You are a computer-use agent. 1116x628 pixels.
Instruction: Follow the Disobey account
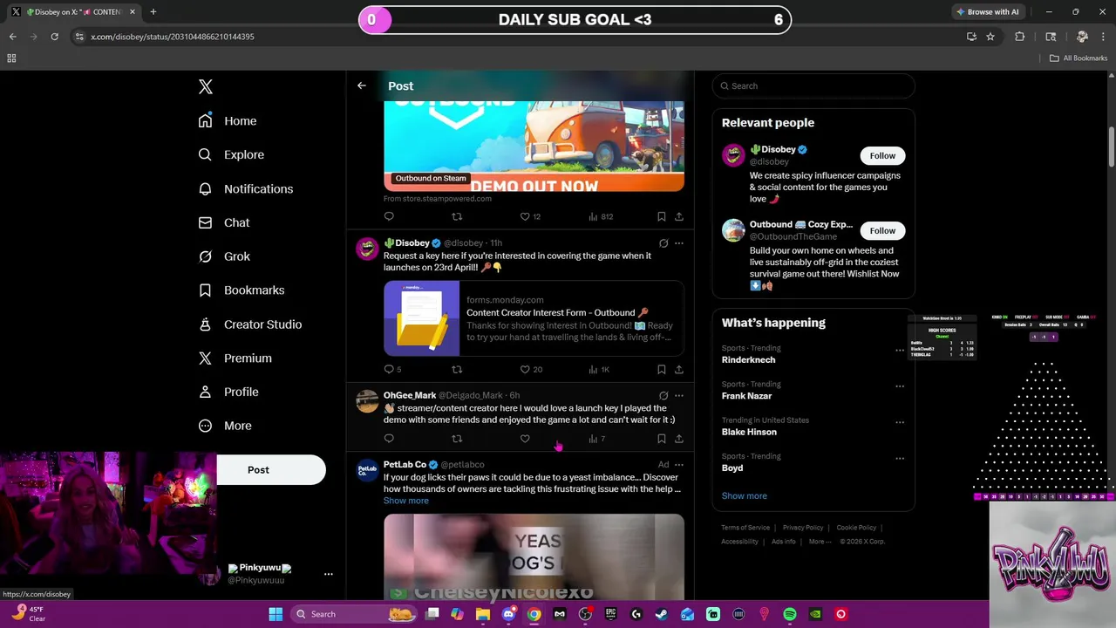[882, 156]
